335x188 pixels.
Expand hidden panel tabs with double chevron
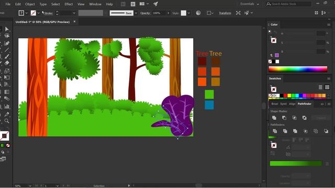pos(322,104)
